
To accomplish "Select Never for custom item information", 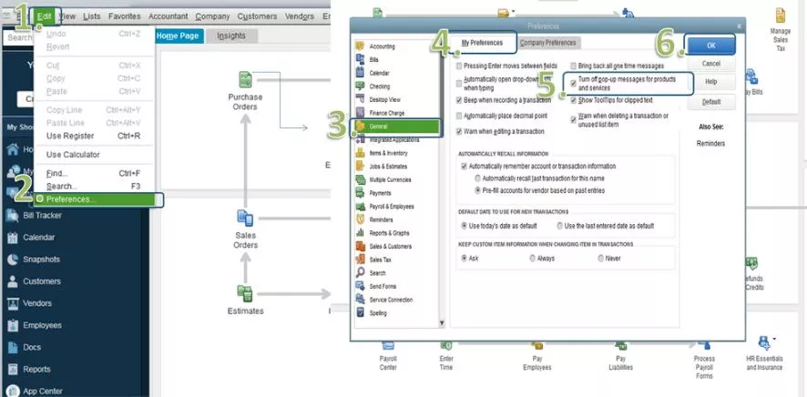I will tap(600, 259).
